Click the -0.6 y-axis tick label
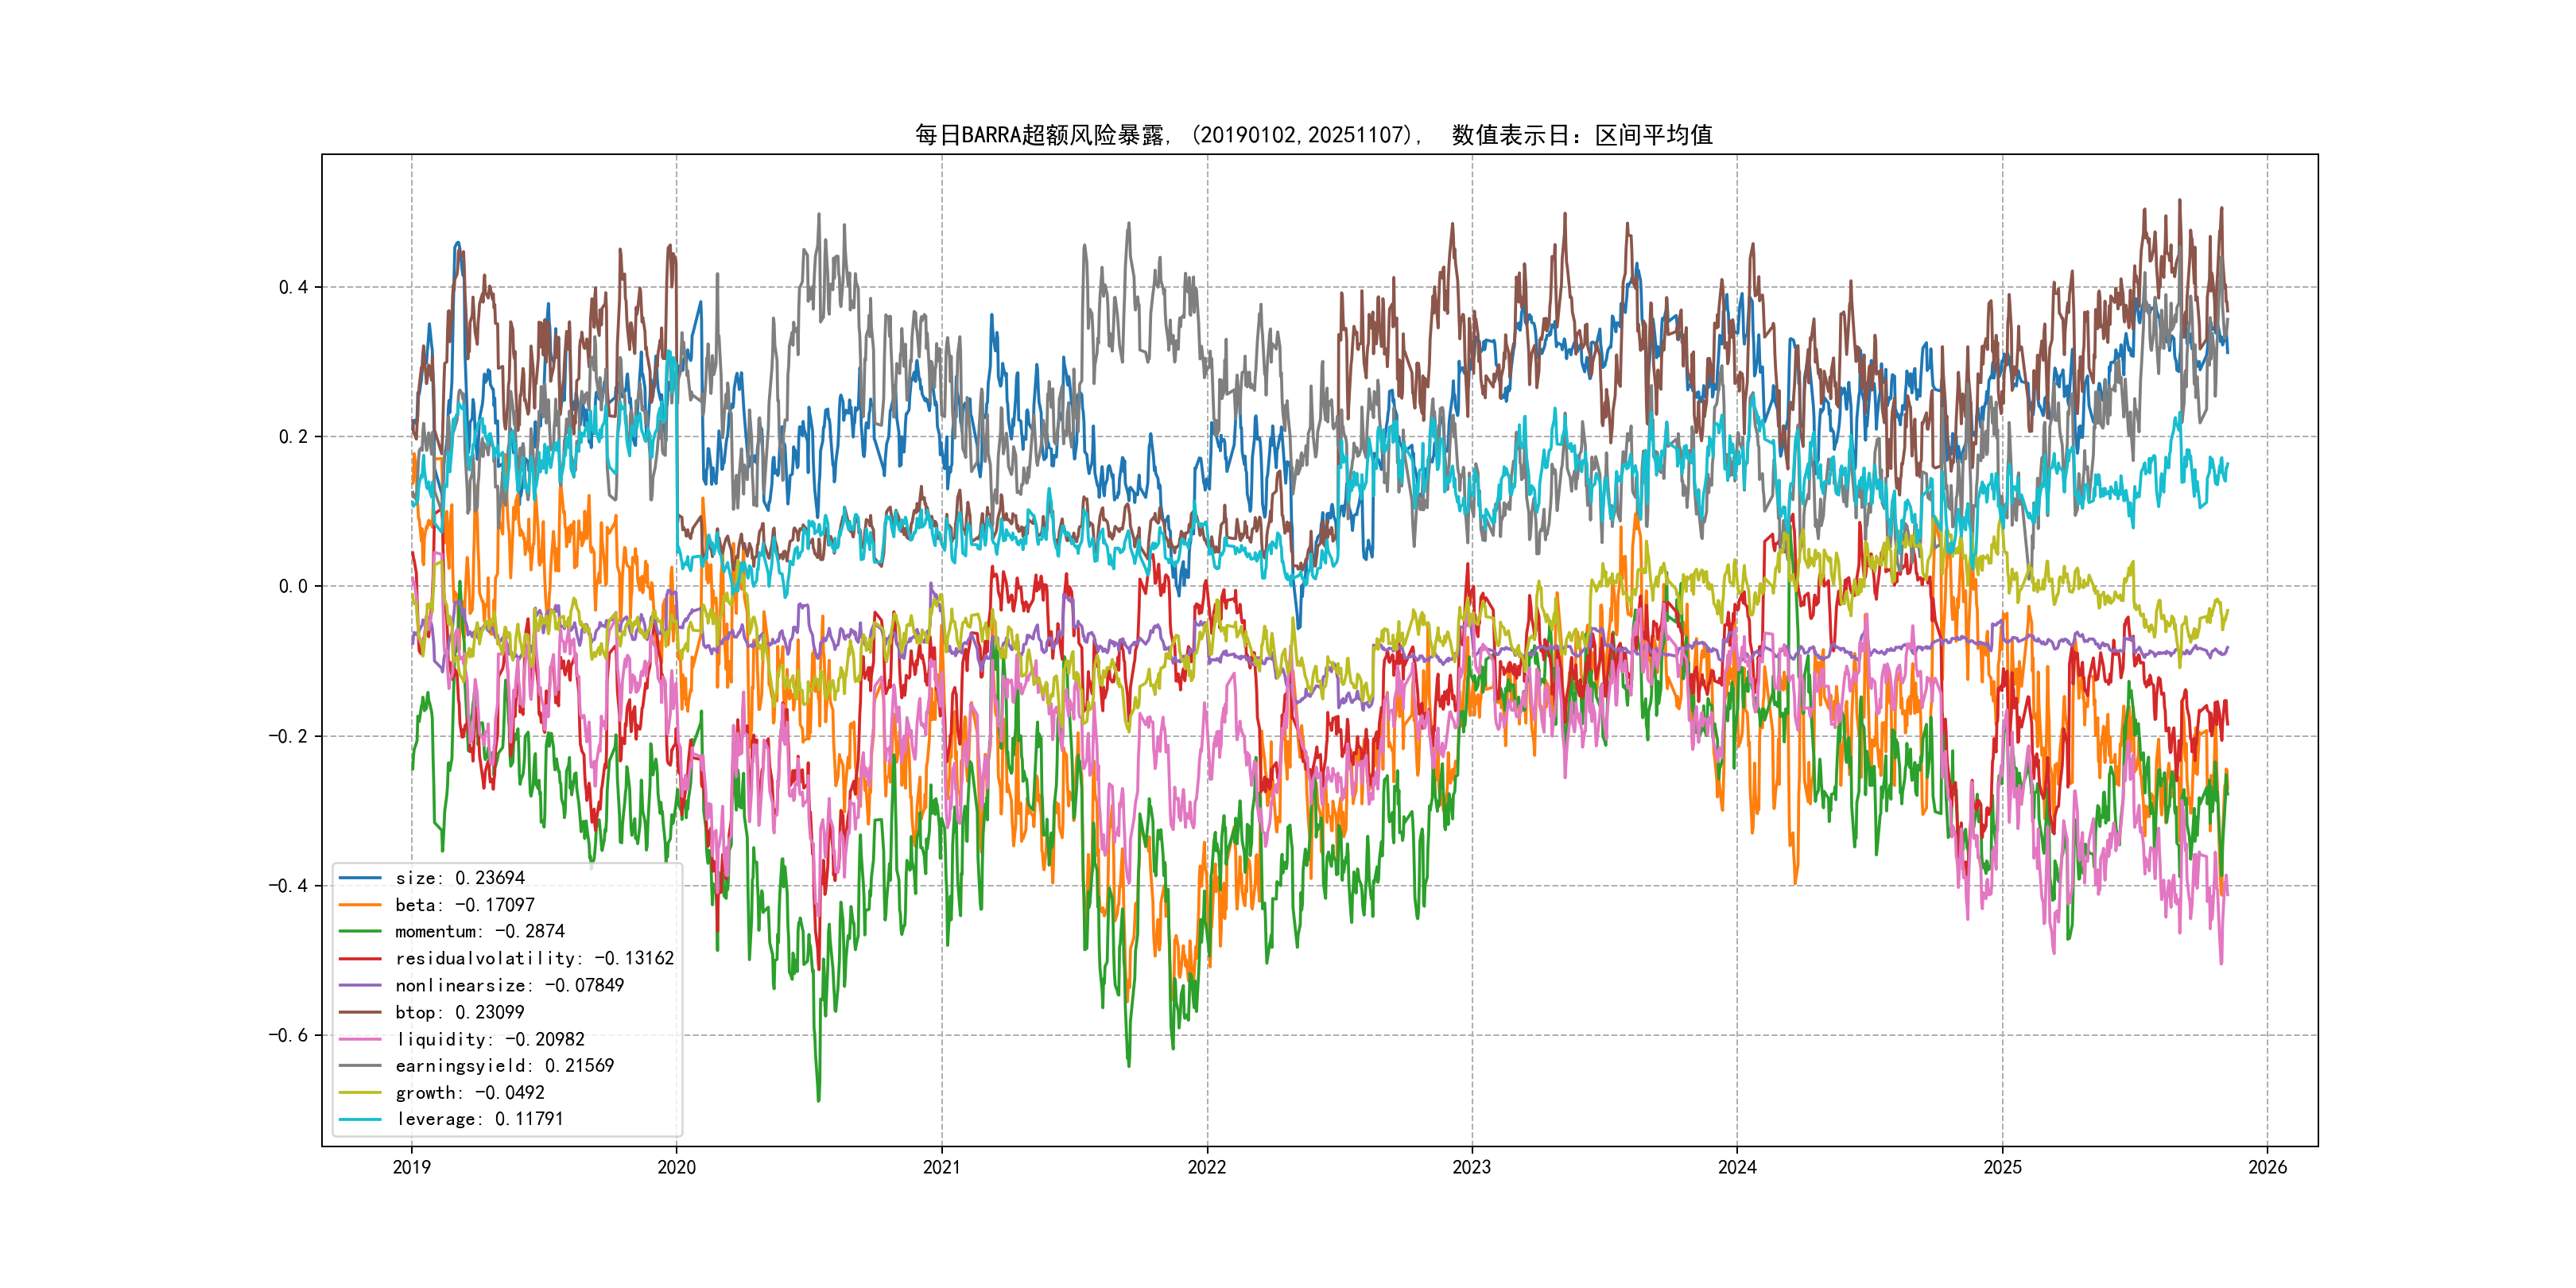2576x1288 pixels. (x=288, y=1035)
